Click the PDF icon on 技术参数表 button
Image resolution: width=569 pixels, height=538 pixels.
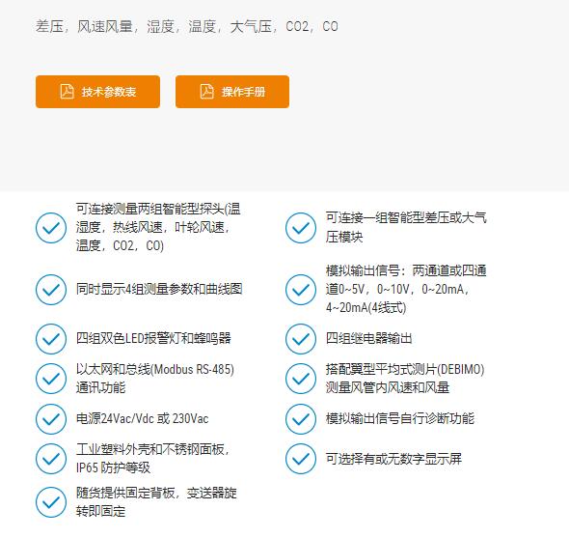pyautogui.click(x=68, y=91)
